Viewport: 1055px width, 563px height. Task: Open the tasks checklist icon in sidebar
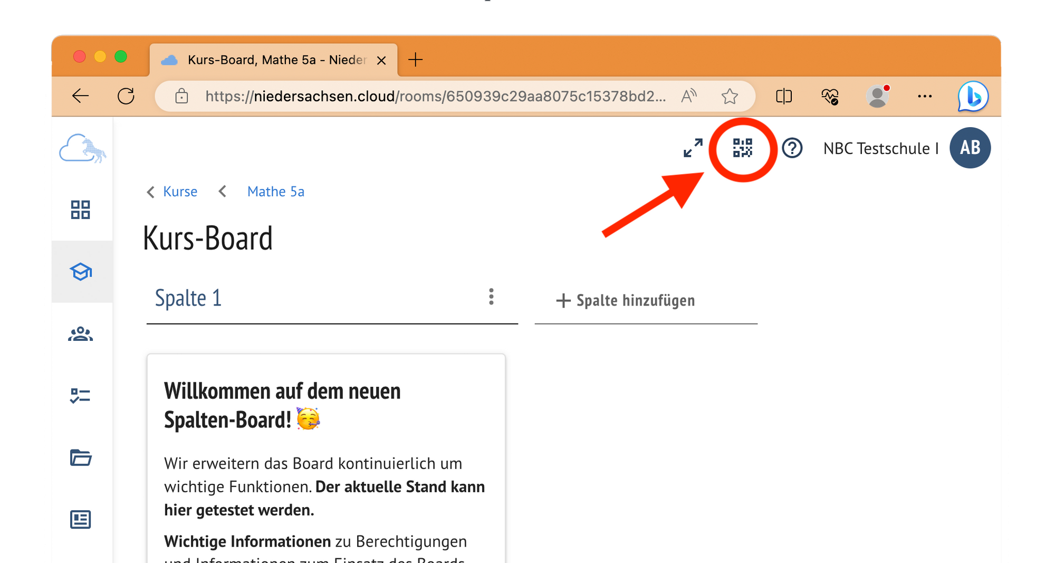point(81,396)
